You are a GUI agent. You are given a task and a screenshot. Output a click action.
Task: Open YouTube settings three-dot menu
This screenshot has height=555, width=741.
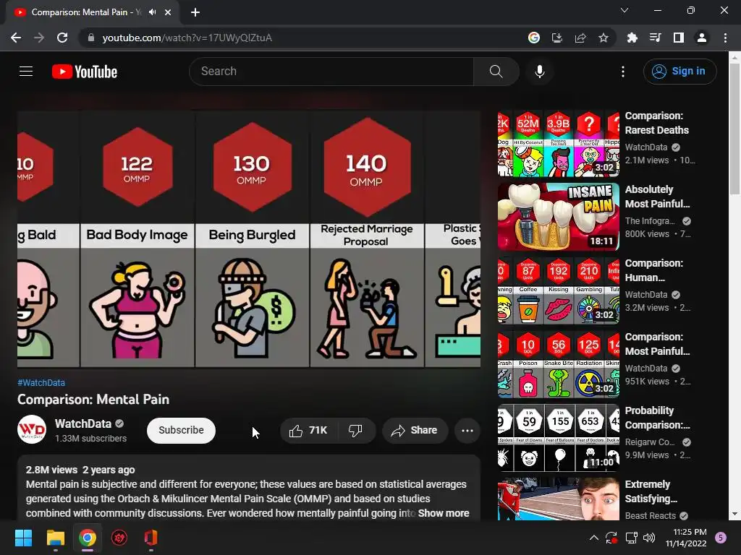[x=623, y=72]
